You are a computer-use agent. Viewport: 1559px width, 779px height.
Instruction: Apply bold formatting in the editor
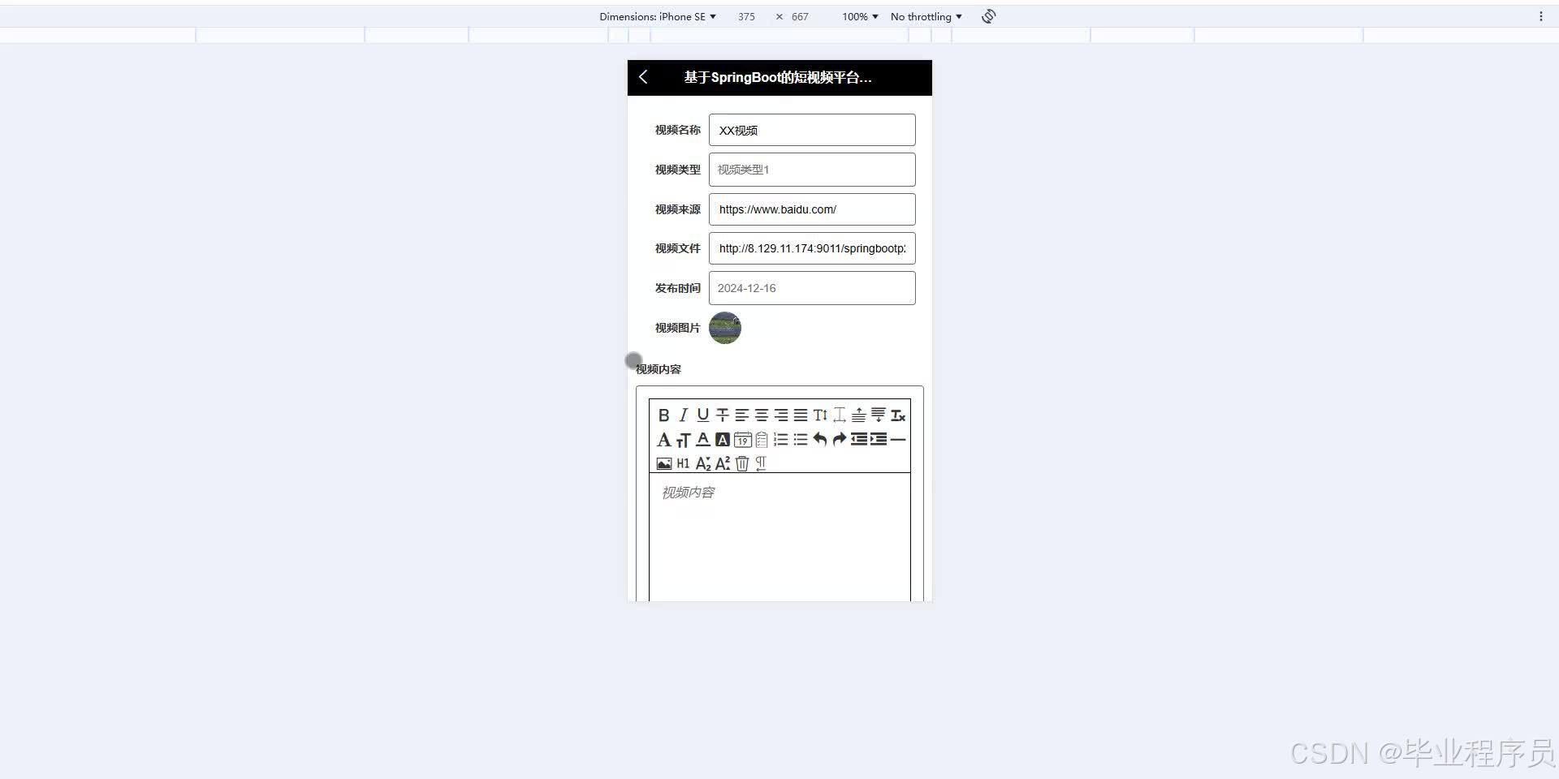click(x=663, y=415)
